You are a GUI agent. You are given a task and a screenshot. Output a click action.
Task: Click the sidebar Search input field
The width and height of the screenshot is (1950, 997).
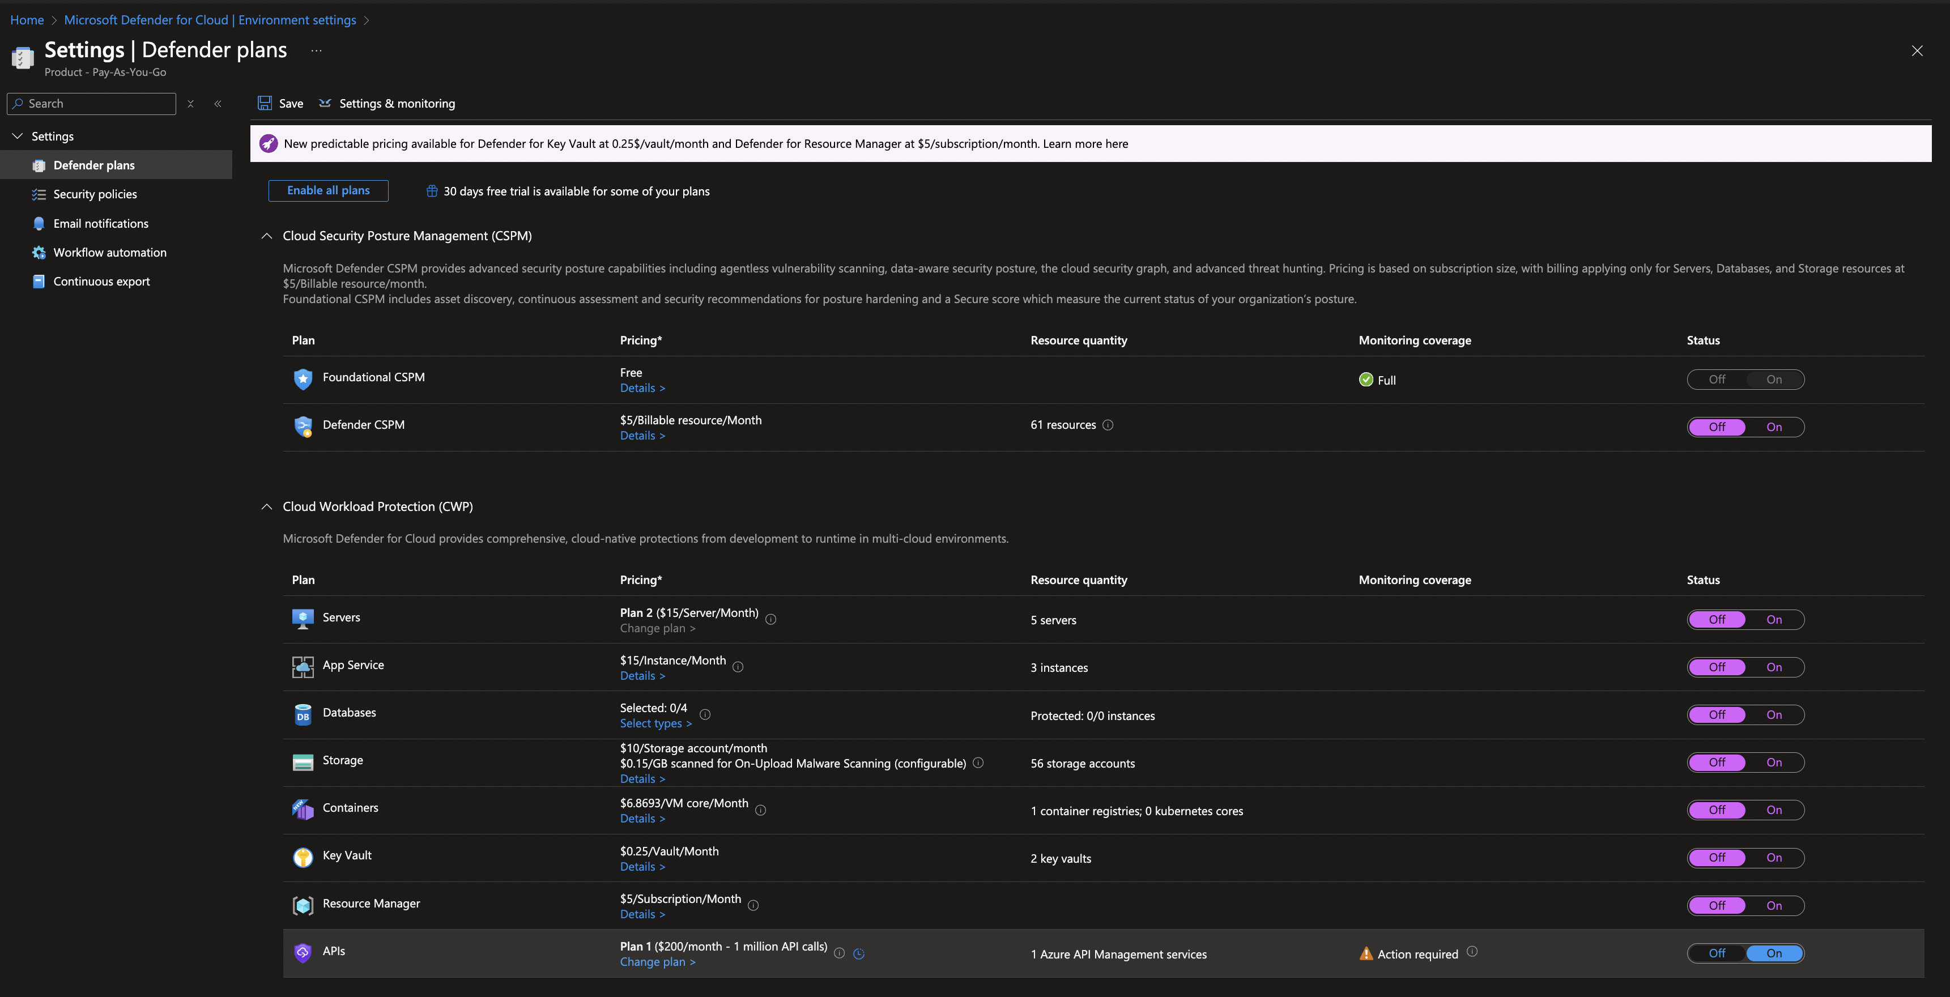(x=99, y=104)
